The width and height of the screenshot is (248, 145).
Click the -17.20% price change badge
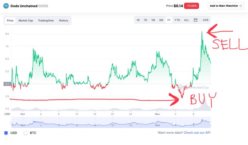pyautogui.click(x=191, y=6)
